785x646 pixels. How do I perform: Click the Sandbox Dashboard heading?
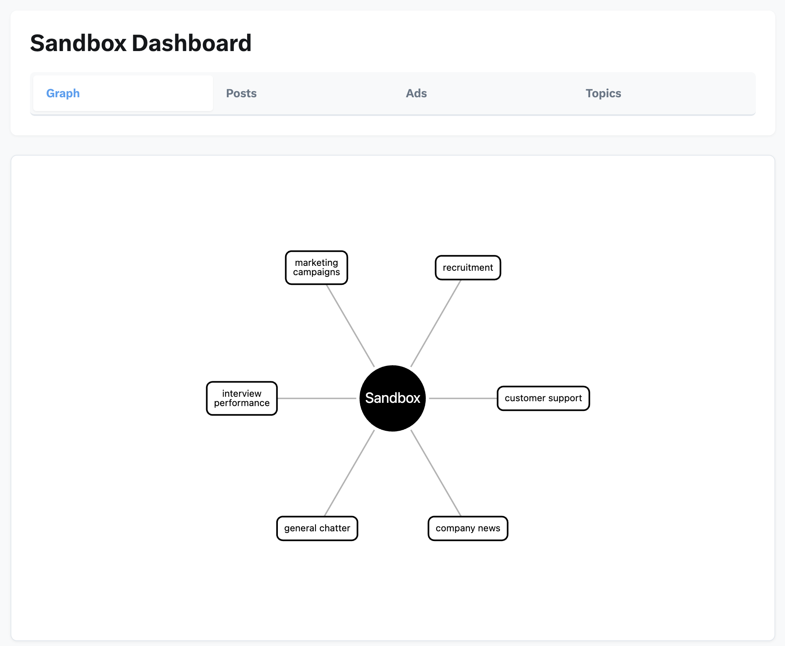(x=141, y=43)
